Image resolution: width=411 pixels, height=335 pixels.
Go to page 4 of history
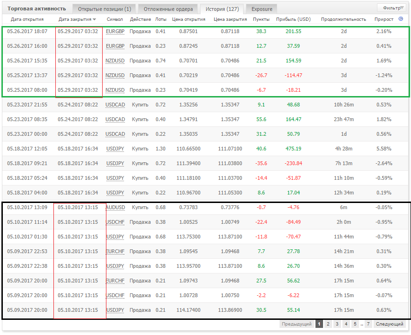click(346, 324)
